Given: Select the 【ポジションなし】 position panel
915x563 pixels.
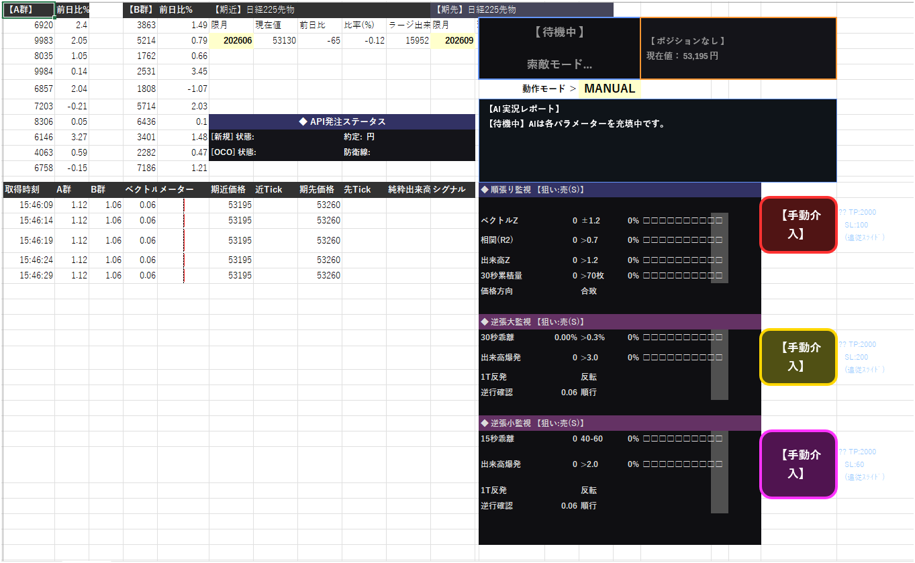Looking at the screenshot, I should (x=738, y=48).
